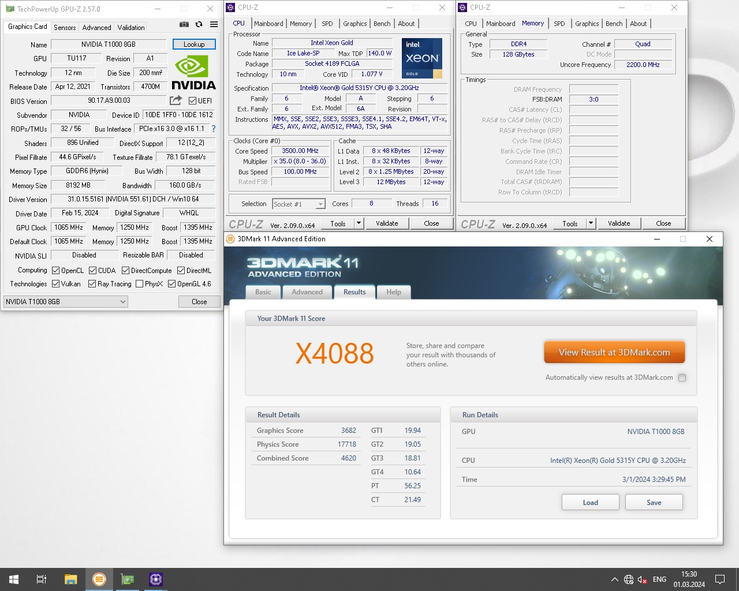The width and height of the screenshot is (739, 591).
Task: Open the GPU selection dropdown in GPU-Z
Action: tap(66, 301)
